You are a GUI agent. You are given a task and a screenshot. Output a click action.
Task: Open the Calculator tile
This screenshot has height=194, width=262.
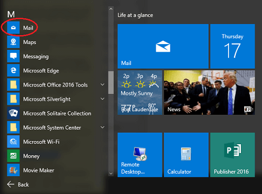click(186, 155)
